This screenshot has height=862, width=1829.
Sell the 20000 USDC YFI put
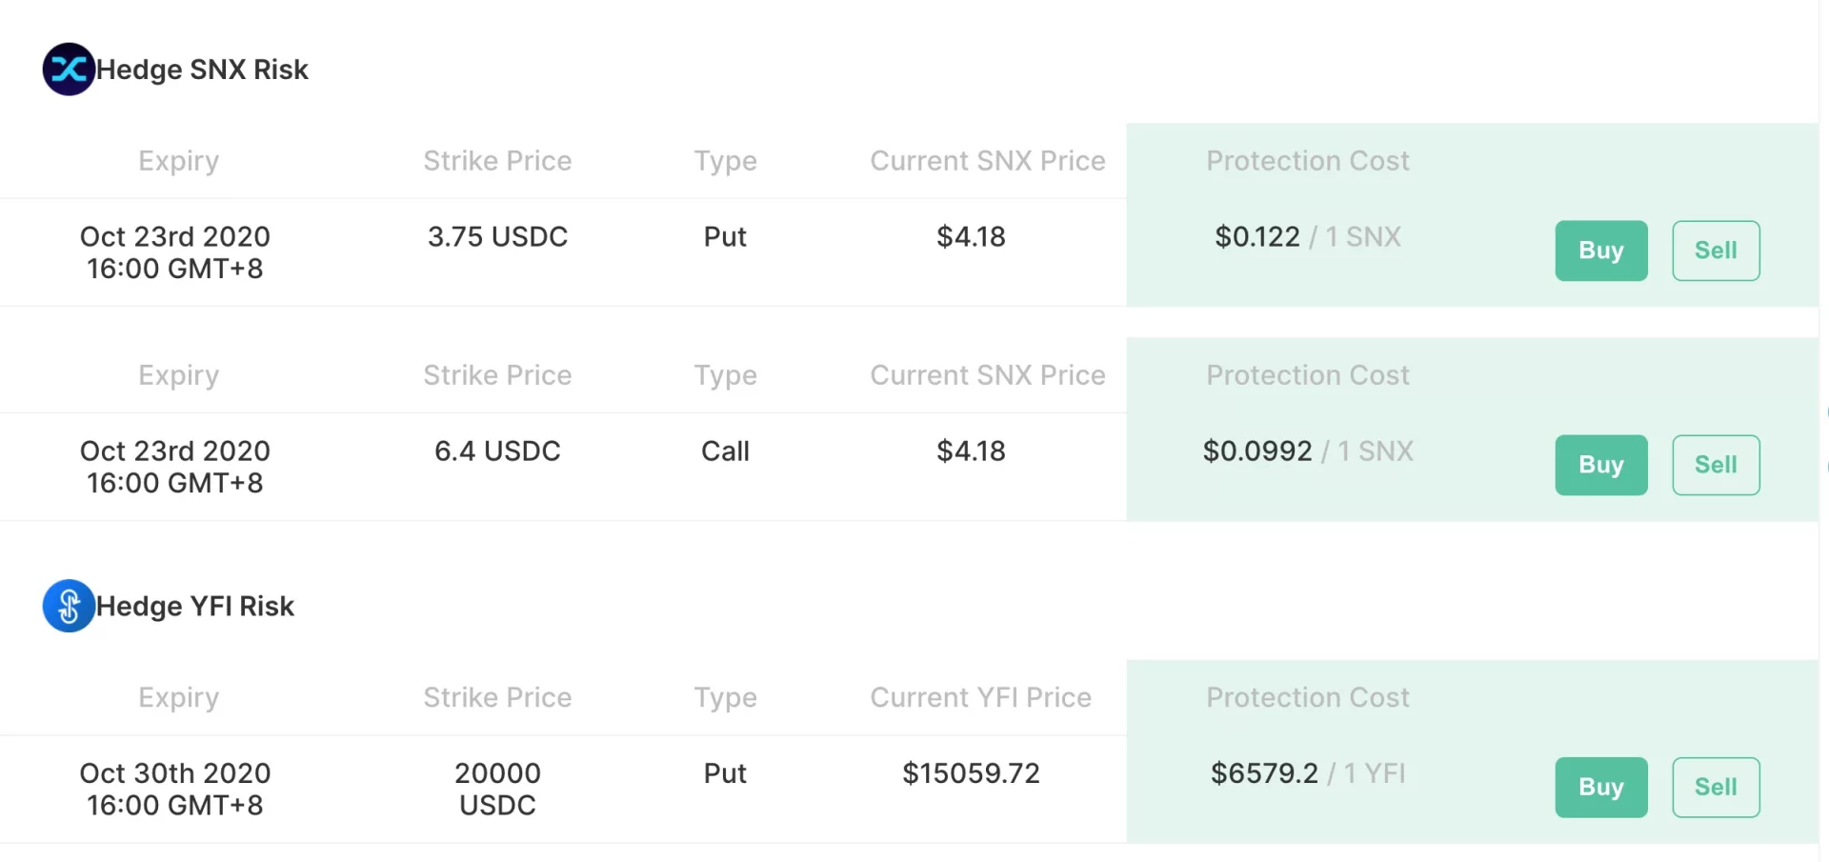(x=1716, y=788)
